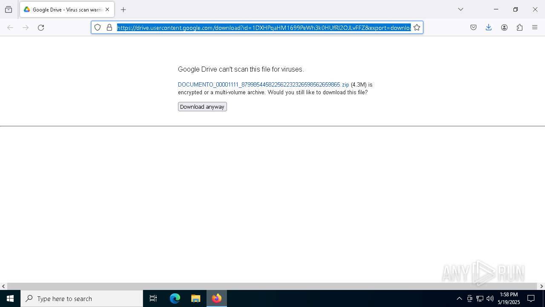
Task: Save page to Pocket
Action: tap(473, 27)
